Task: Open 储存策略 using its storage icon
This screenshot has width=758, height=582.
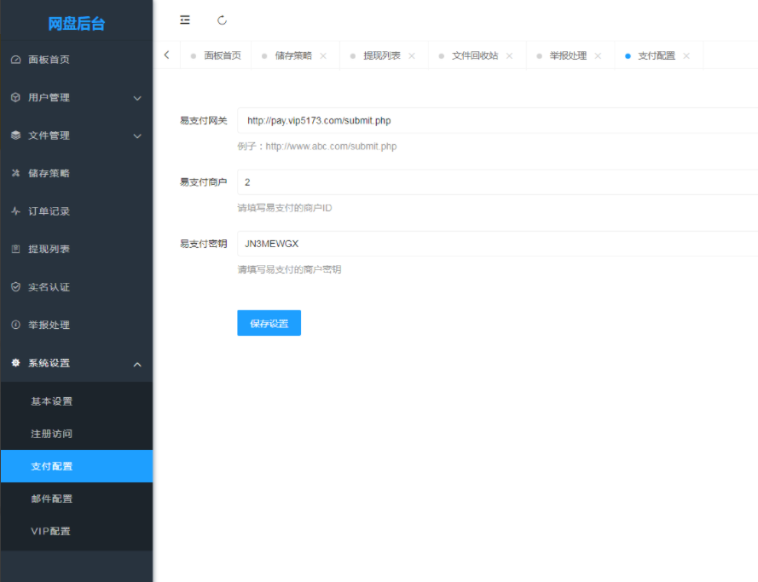Action: (x=14, y=173)
